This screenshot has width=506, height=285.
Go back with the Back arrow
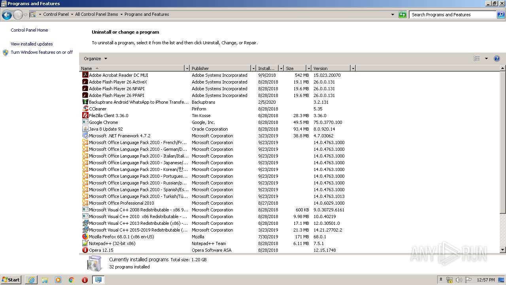(x=7, y=15)
